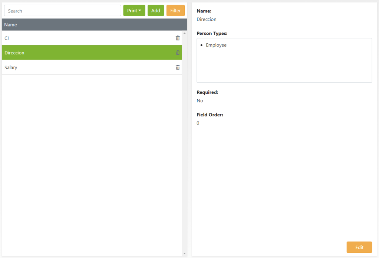
Task: Click the "Field Order:" label text
Action: (210, 115)
